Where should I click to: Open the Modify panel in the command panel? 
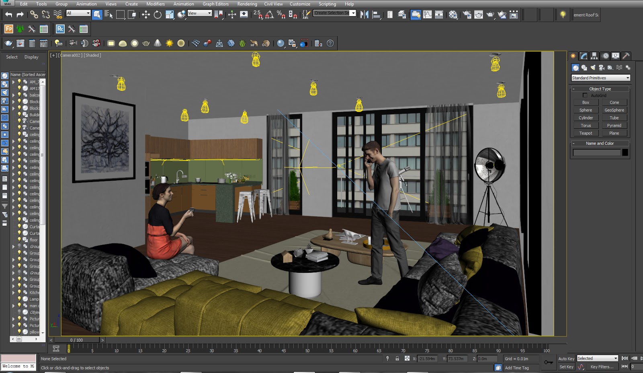coord(583,56)
